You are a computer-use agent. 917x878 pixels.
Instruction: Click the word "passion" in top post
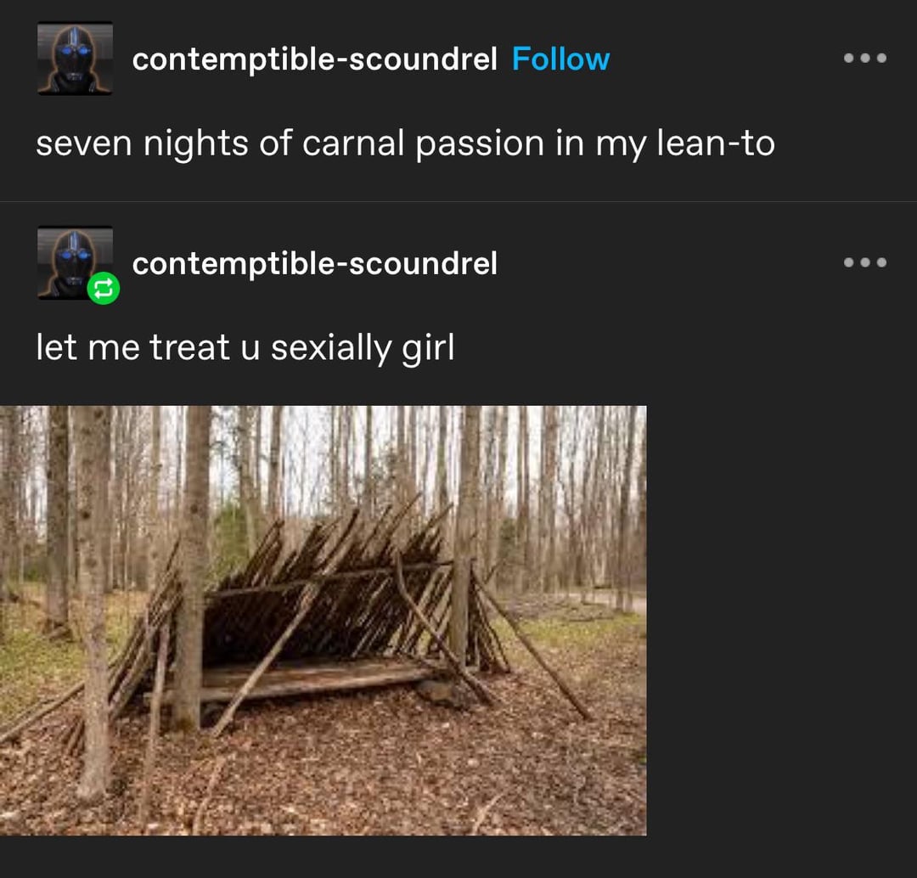(x=479, y=144)
